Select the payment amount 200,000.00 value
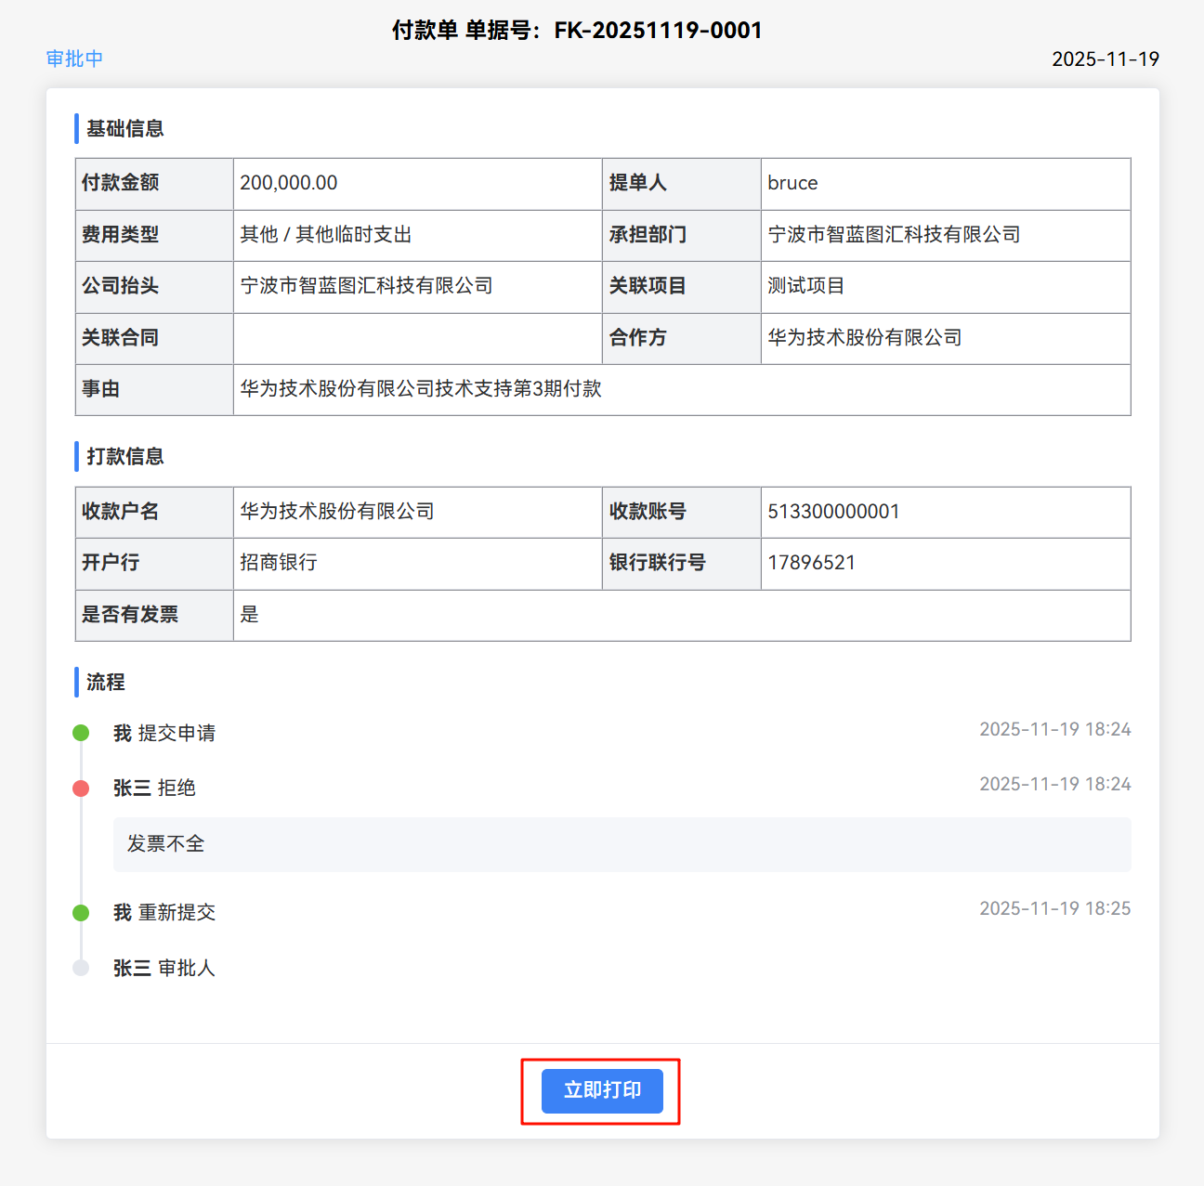The image size is (1204, 1186). pos(289,183)
